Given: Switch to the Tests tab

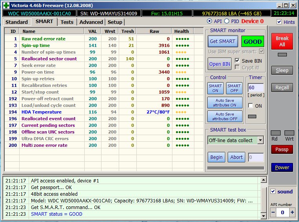Looking at the screenshot, I should 67,22.
